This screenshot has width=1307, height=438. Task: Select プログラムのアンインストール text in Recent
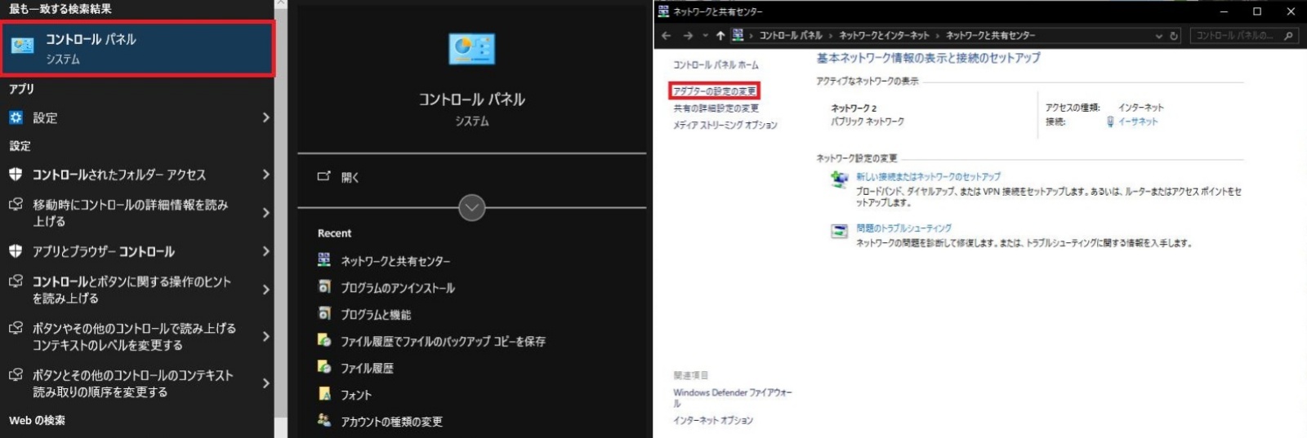click(x=398, y=288)
